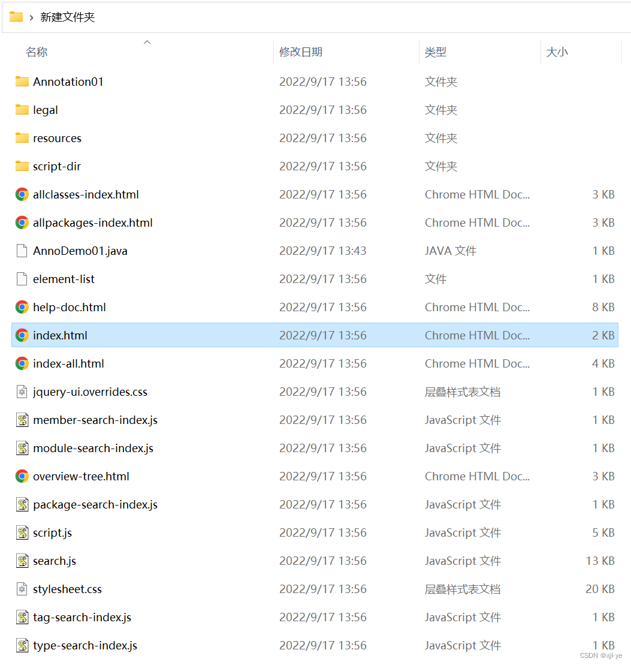
Task: Toggle sort arrow above 名称 column
Action: [x=147, y=42]
